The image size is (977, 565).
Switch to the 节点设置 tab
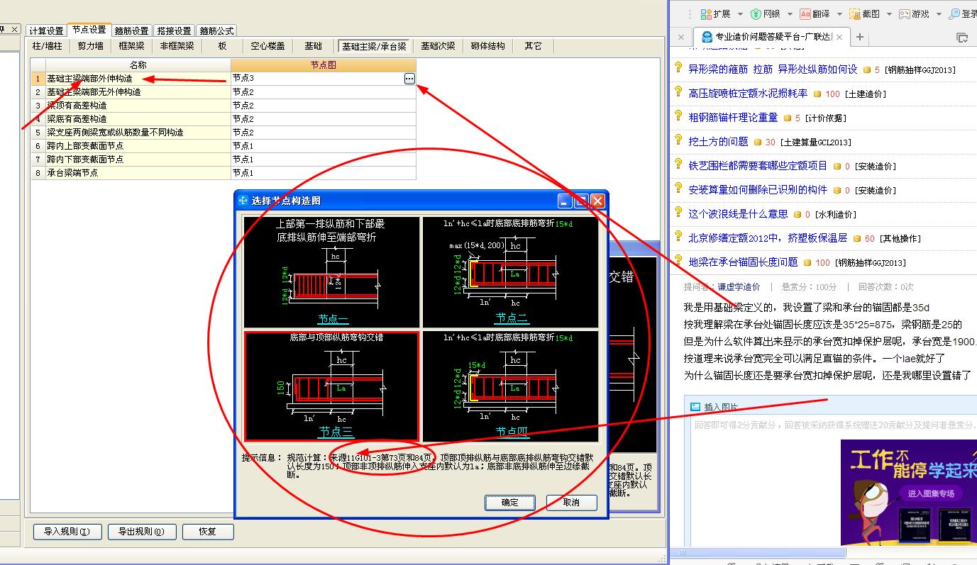[x=89, y=30]
